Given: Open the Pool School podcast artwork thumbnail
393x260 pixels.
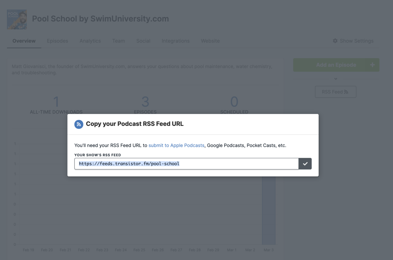Looking at the screenshot, I should pyautogui.click(x=17, y=19).
